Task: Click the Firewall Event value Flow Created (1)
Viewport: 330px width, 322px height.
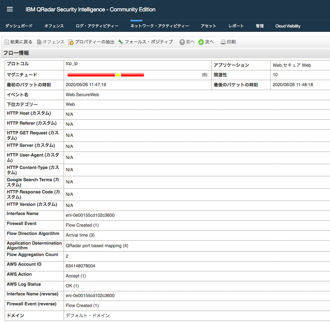Action: [82, 225]
